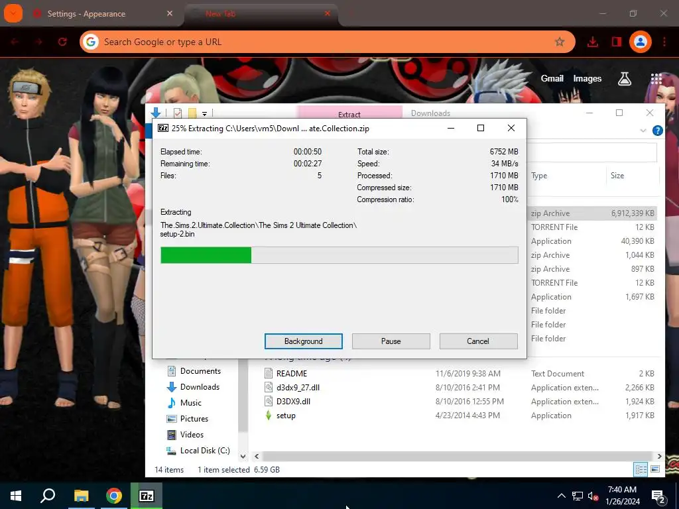Click the scroll right arrow in file list
Viewport: 679px width, 509px height.
pyautogui.click(x=659, y=456)
